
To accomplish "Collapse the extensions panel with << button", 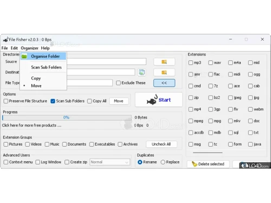I will pyautogui.click(x=164, y=83).
